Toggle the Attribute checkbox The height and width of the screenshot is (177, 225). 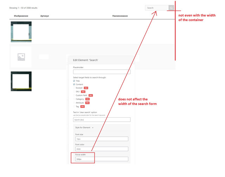click(x=74, y=103)
